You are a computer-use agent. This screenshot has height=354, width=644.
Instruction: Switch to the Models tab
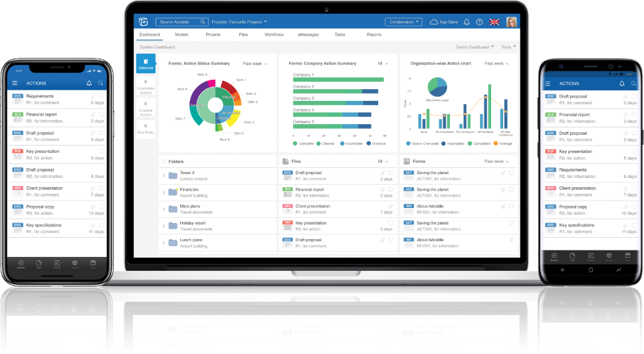click(x=181, y=35)
